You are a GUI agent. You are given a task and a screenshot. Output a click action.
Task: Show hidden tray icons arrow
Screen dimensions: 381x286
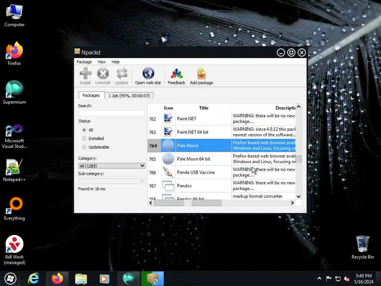319,279
